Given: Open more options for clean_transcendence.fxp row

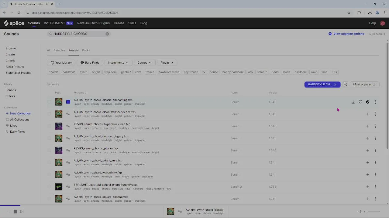Looking at the screenshot, I should pos(375,114).
